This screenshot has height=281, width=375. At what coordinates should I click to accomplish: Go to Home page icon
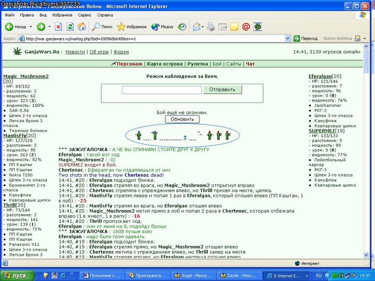82,27
